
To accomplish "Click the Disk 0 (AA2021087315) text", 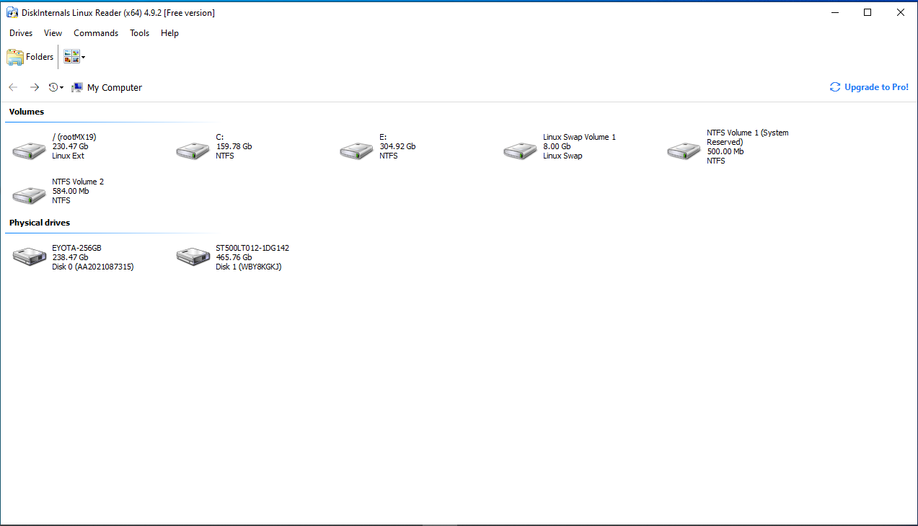I will coord(93,267).
